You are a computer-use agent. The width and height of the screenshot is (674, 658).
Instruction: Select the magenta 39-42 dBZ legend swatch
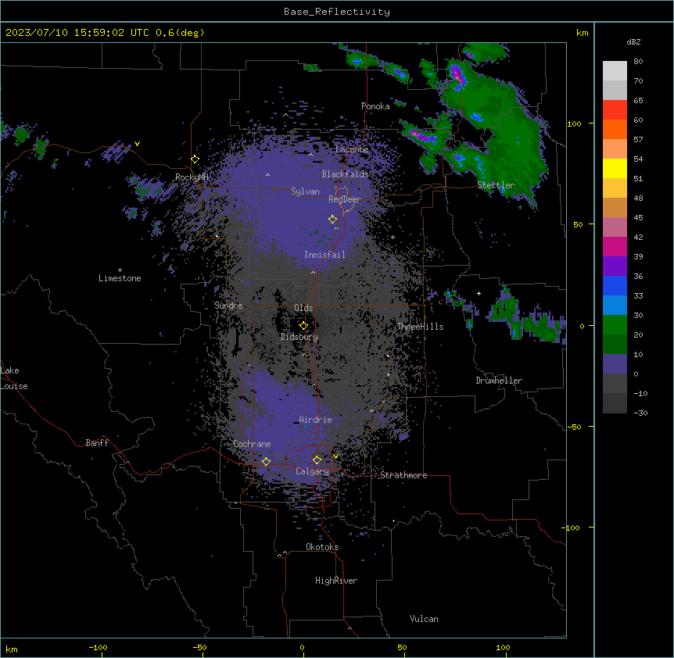coord(615,246)
